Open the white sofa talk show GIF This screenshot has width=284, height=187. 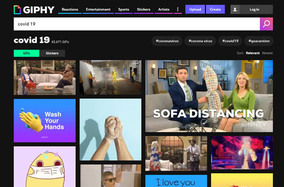pos(45,77)
